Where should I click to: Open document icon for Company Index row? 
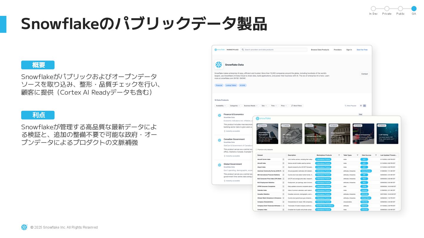tap(284, 209)
